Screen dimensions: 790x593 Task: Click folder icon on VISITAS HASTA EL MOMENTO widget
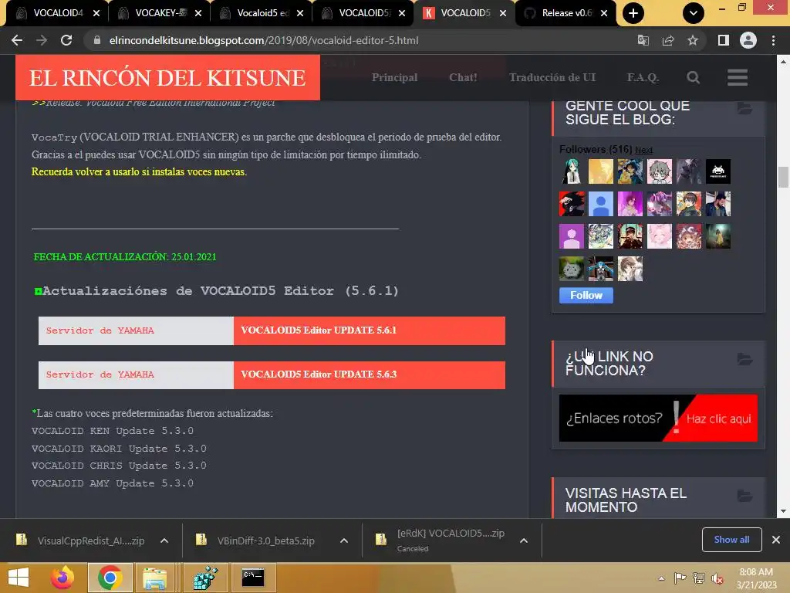click(x=744, y=495)
